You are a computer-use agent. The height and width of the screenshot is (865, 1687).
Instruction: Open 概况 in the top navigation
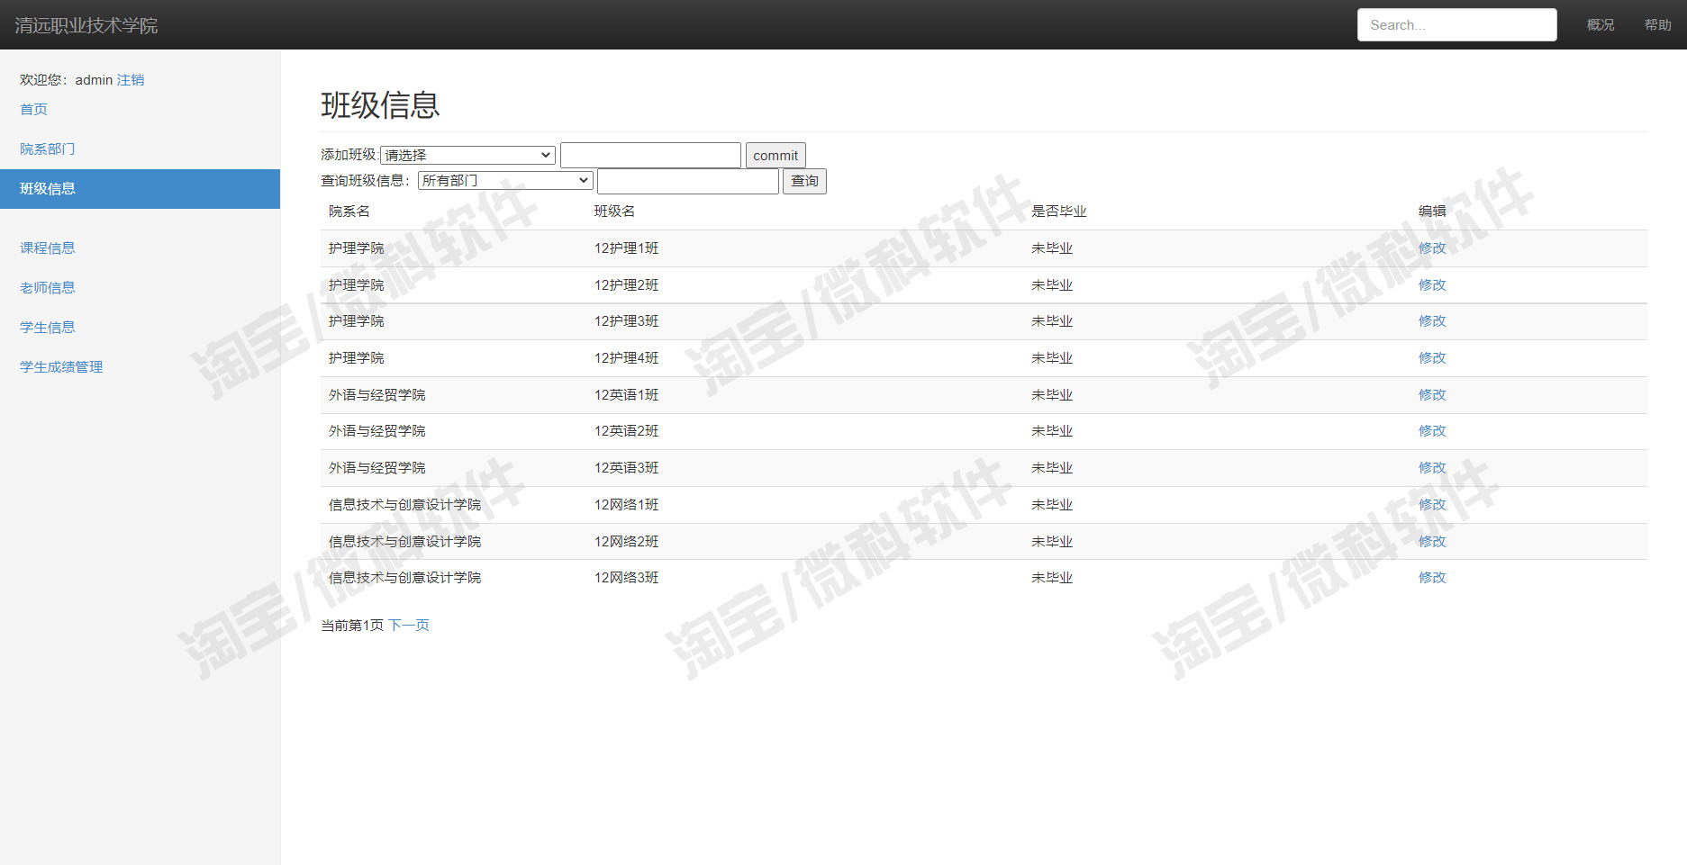(x=1601, y=25)
